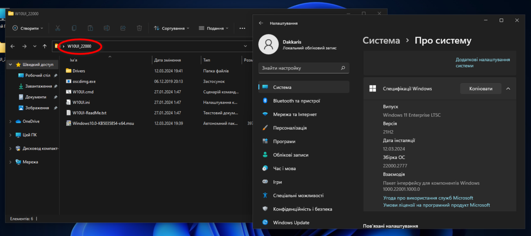This screenshot has width=531, height=236.
Task: Go forward with Explorer's forward arrow
Action: coord(24,46)
